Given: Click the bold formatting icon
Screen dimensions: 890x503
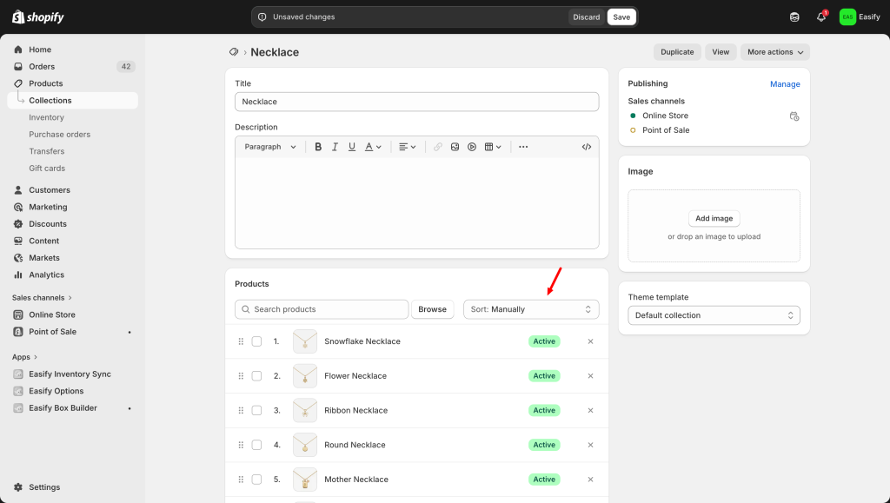Looking at the screenshot, I should click(x=318, y=147).
